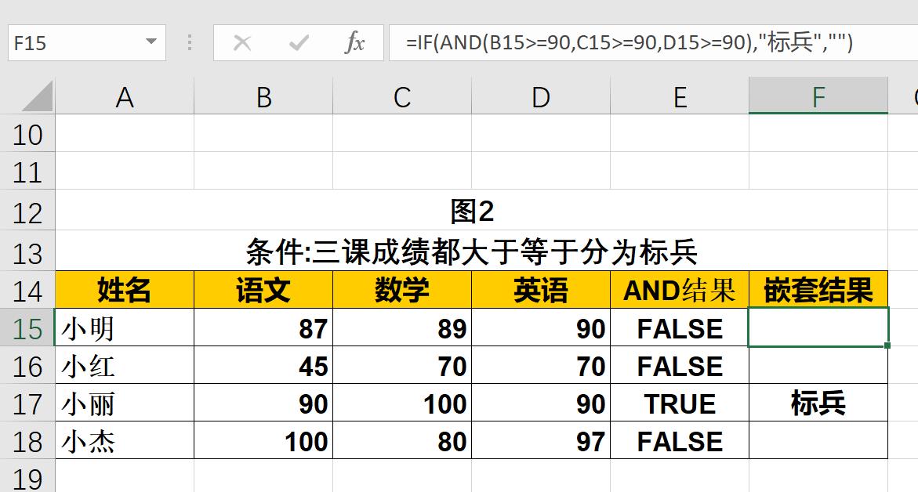
Task: Select the FALSE result for 小明
Action: [x=680, y=327]
